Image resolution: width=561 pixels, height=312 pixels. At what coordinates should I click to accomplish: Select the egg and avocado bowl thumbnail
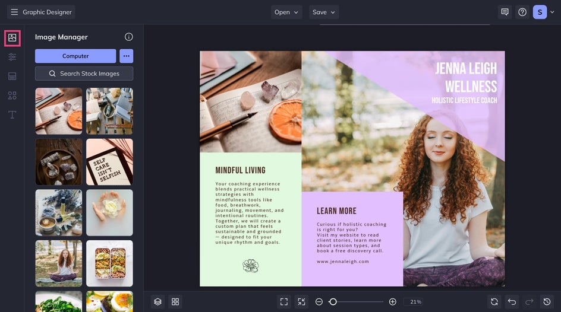click(109, 301)
